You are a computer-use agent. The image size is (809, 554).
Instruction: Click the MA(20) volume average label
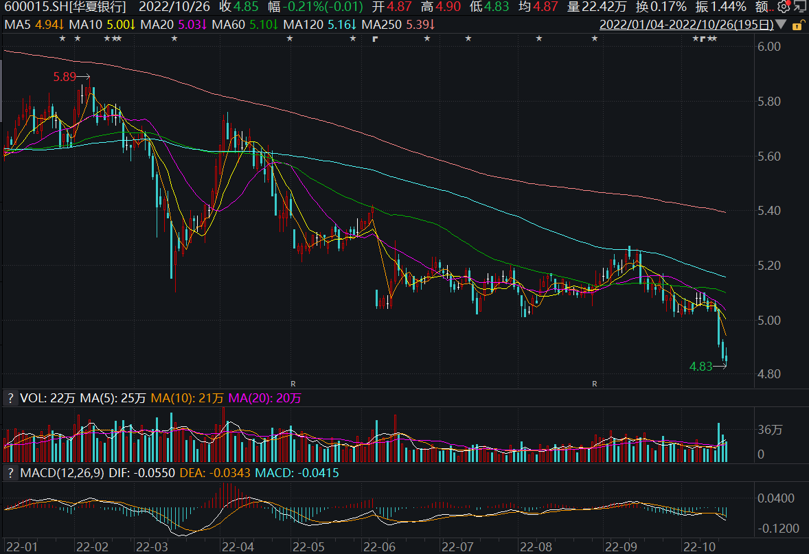tap(264, 397)
